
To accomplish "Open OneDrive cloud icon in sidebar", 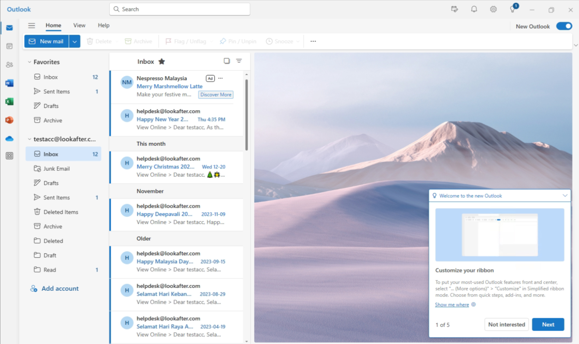I will (10, 139).
